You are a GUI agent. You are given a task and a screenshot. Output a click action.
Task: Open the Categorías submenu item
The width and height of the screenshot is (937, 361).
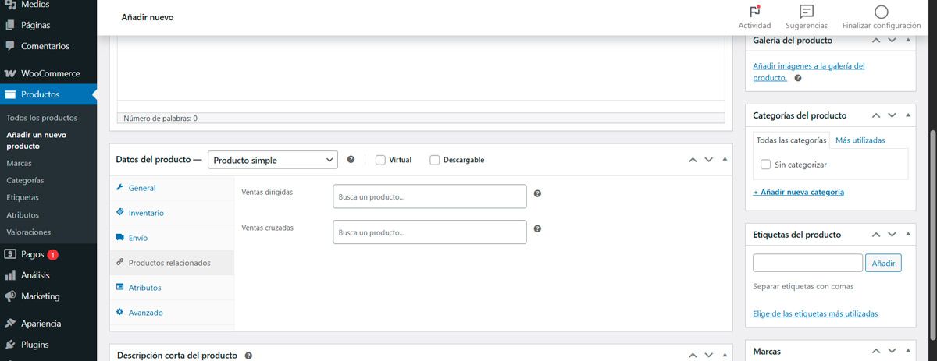click(x=25, y=180)
